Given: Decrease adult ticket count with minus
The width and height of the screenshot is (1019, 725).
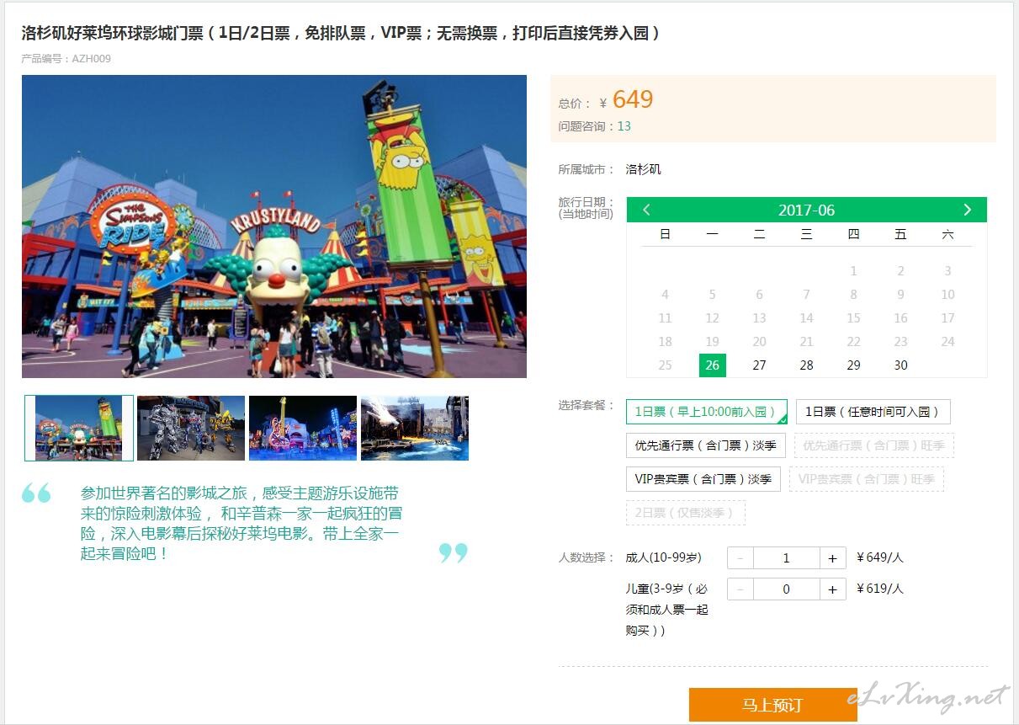Looking at the screenshot, I should click(x=740, y=557).
